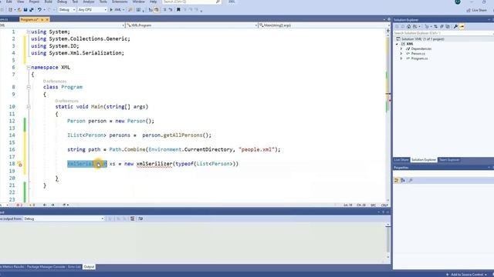Viewport: 494px width, 277px height.
Task: Save the current file with the Save icon
Action: (25, 10)
